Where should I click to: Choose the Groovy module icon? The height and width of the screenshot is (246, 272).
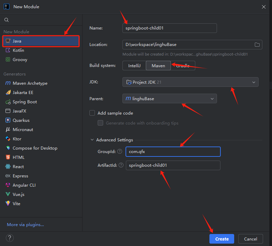point(8,60)
